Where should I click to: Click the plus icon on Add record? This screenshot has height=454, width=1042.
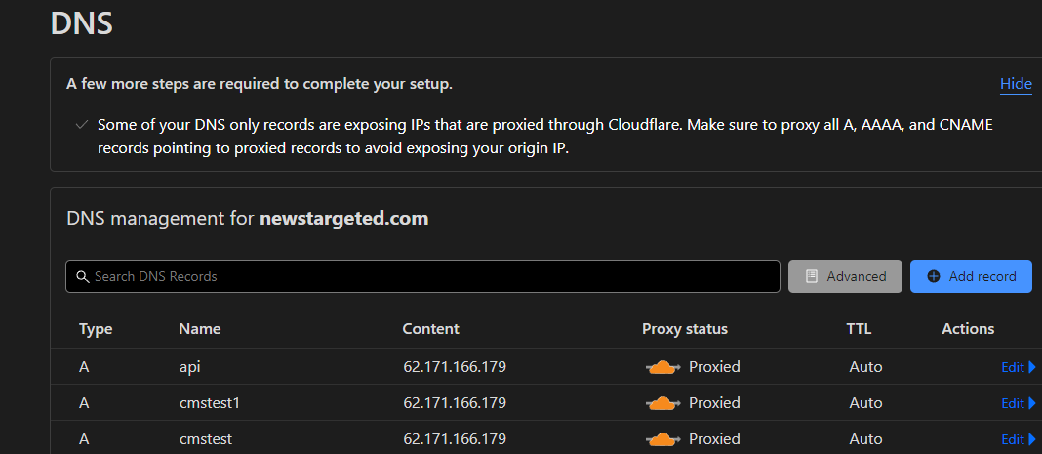pos(934,276)
